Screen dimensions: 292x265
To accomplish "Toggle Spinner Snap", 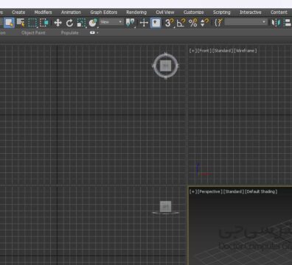I will click(x=204, y=23).
